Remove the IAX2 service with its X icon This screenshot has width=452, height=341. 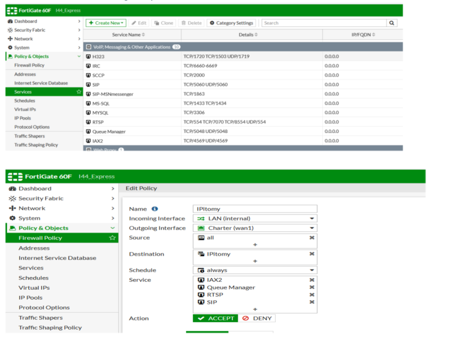tap(312, 280)
